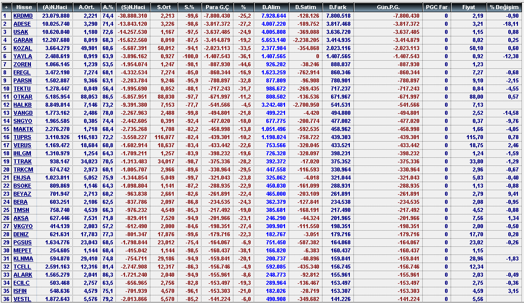Click the TTRAK ticker link
This screenshot has width=524, height=303.
(x=22, y=162)
